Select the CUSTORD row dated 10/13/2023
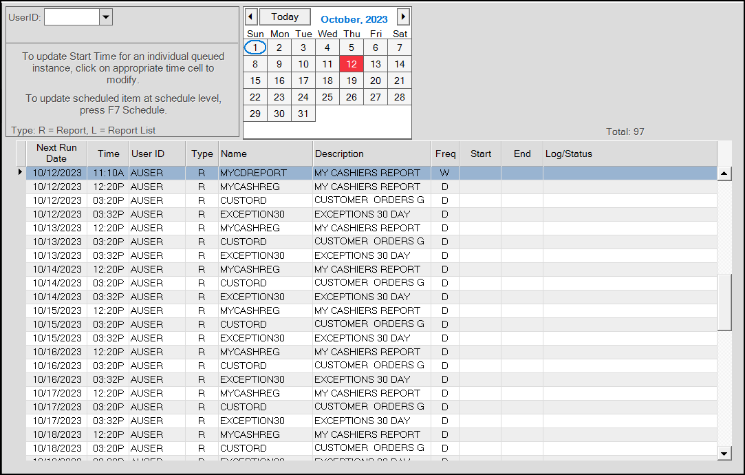The width and height of the screenshot is (745, 475). tap(263, 242)
